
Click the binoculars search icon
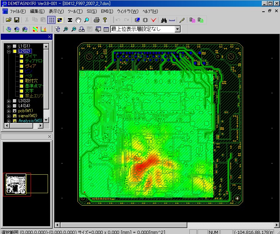tap(164, 20)
